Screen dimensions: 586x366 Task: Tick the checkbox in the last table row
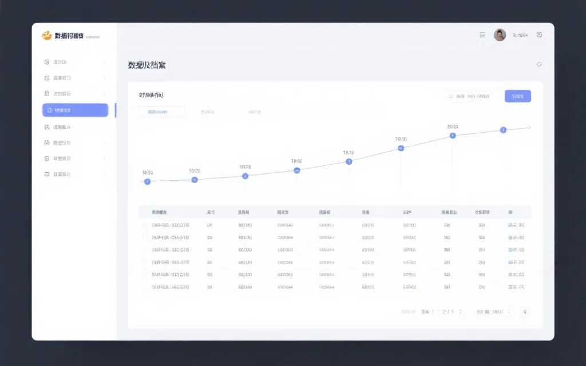click(x=145, y=287)
